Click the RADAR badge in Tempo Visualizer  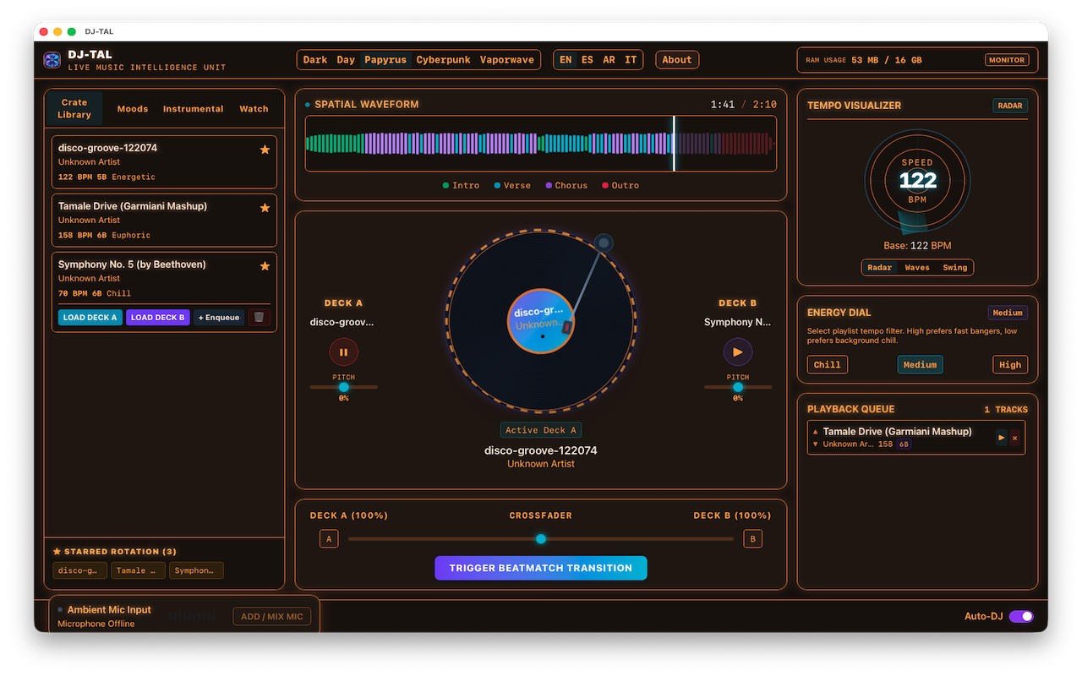1010,106
